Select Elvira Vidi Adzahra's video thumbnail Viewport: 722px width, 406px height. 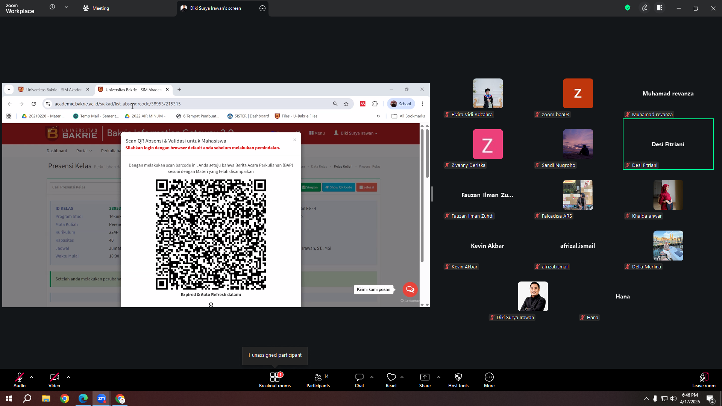point(488,93)
